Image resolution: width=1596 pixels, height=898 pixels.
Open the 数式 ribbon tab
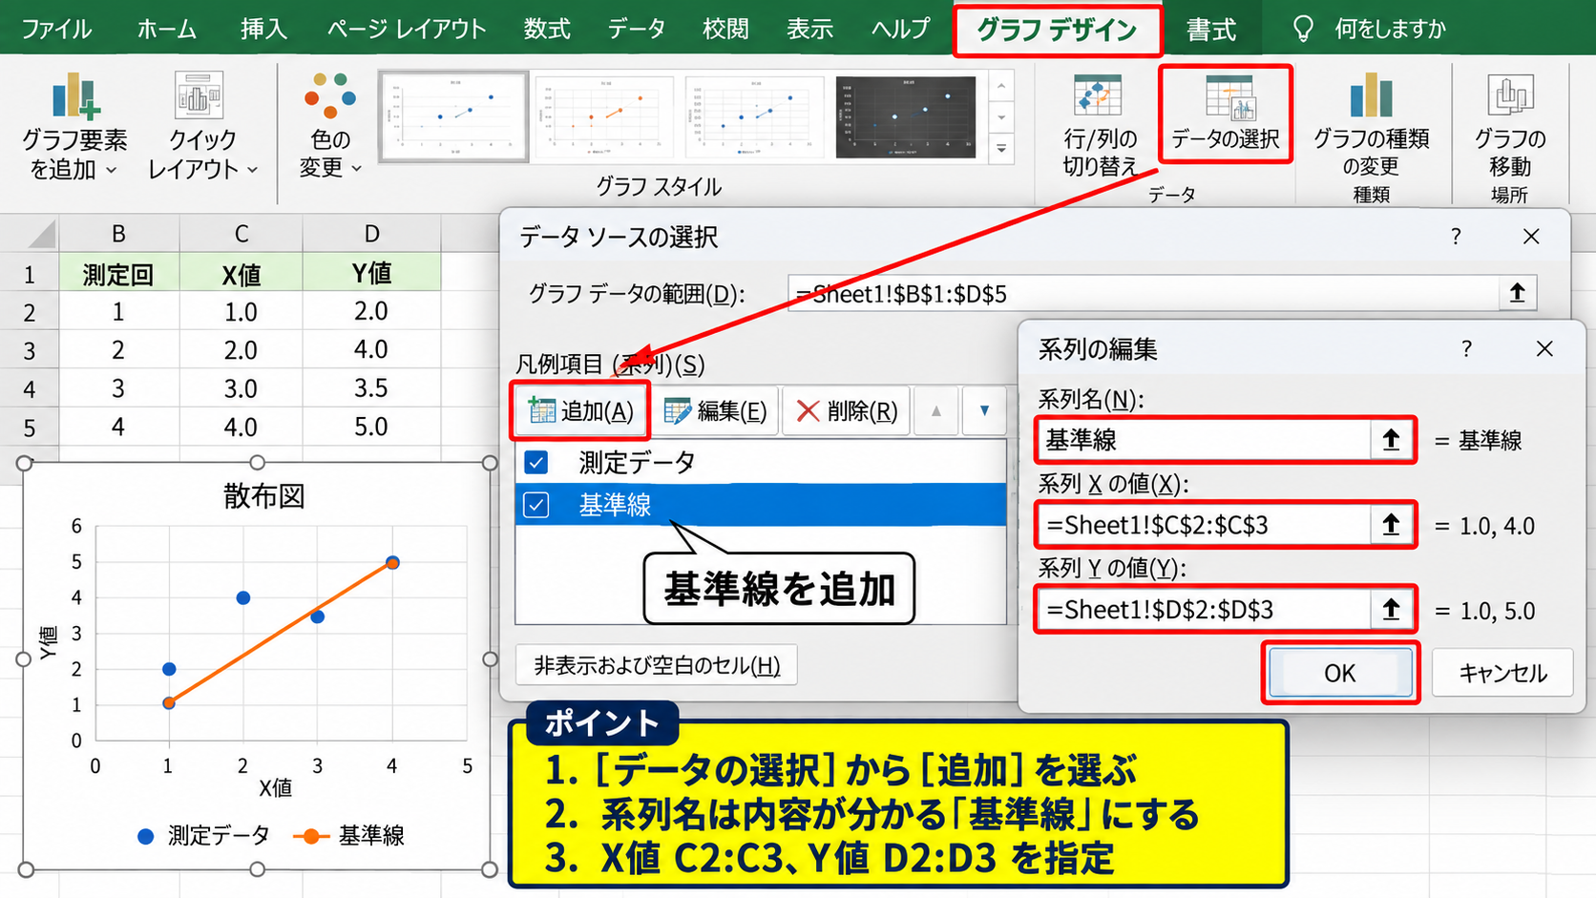point(547,30)
